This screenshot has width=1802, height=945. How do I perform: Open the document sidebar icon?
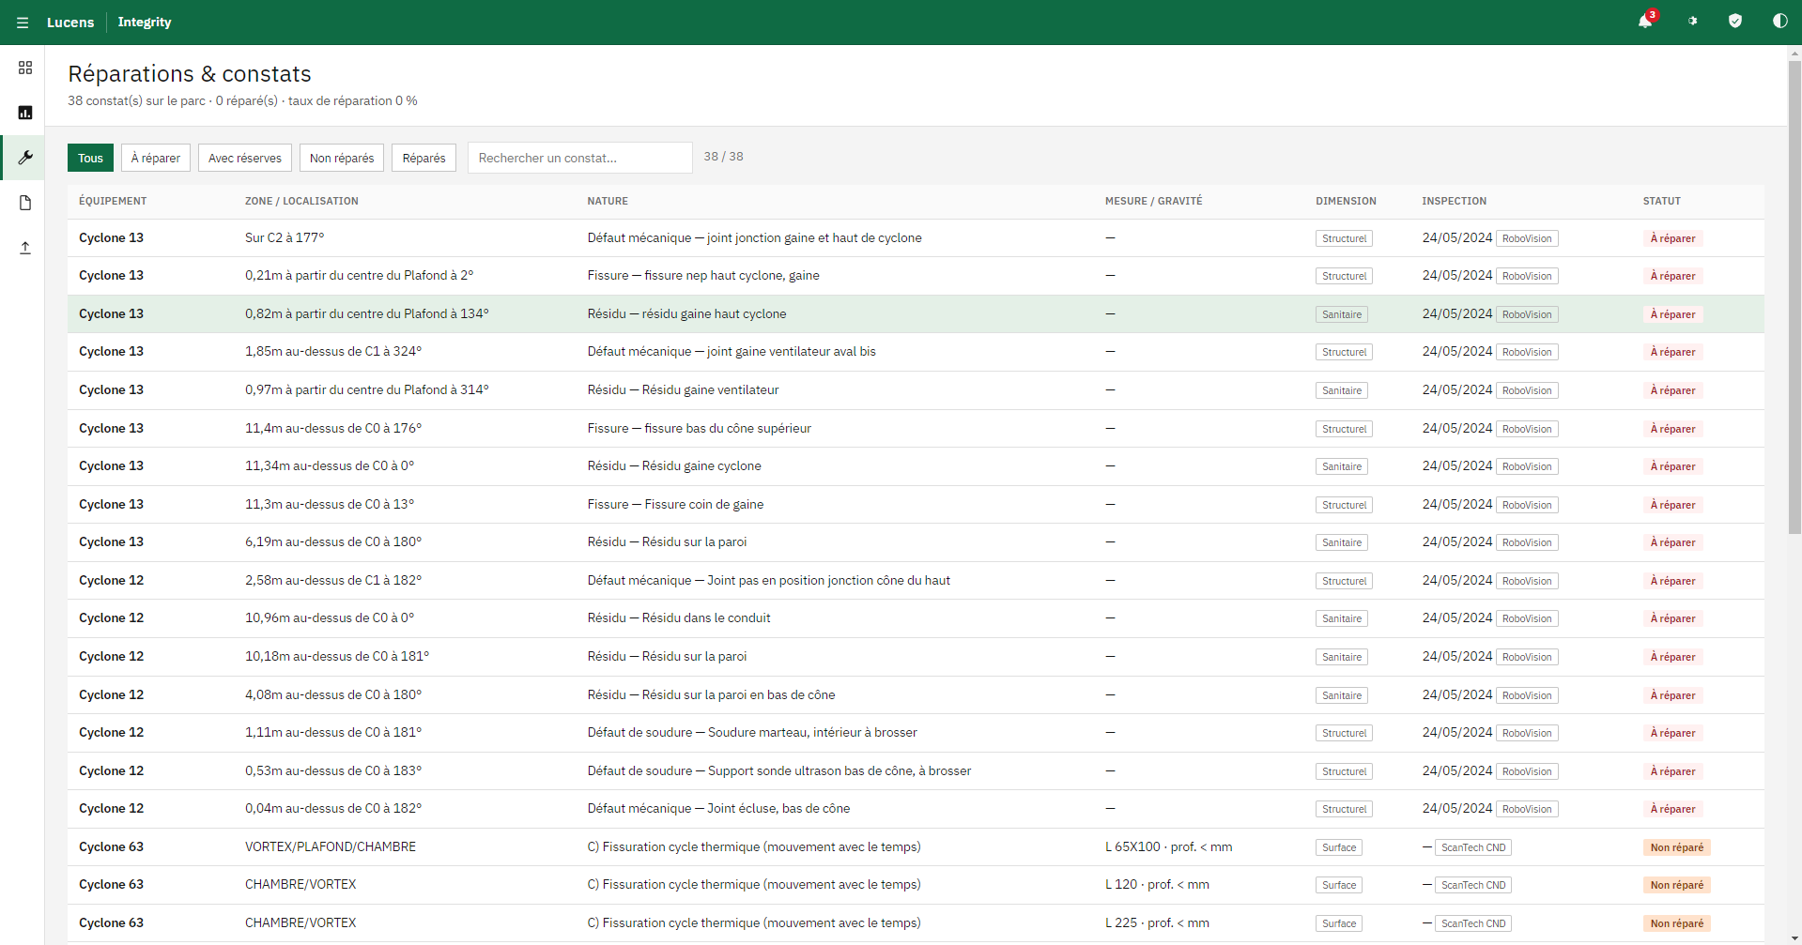(25, 203)
